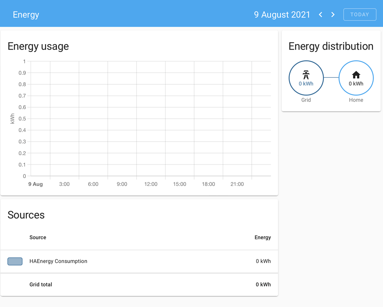This screenshot has width=383, height=307.
Task: Click the Sources heading
Action: 26,215
